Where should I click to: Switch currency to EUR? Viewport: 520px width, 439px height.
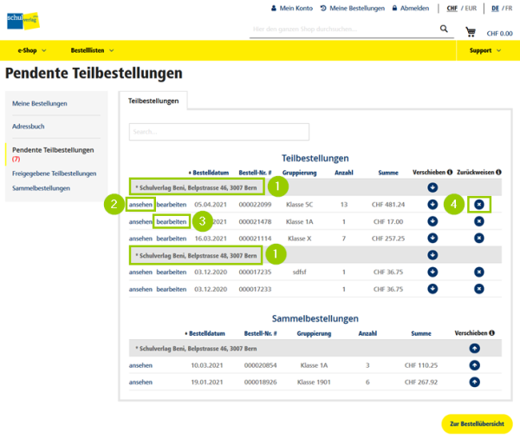(x=471, y=8)
